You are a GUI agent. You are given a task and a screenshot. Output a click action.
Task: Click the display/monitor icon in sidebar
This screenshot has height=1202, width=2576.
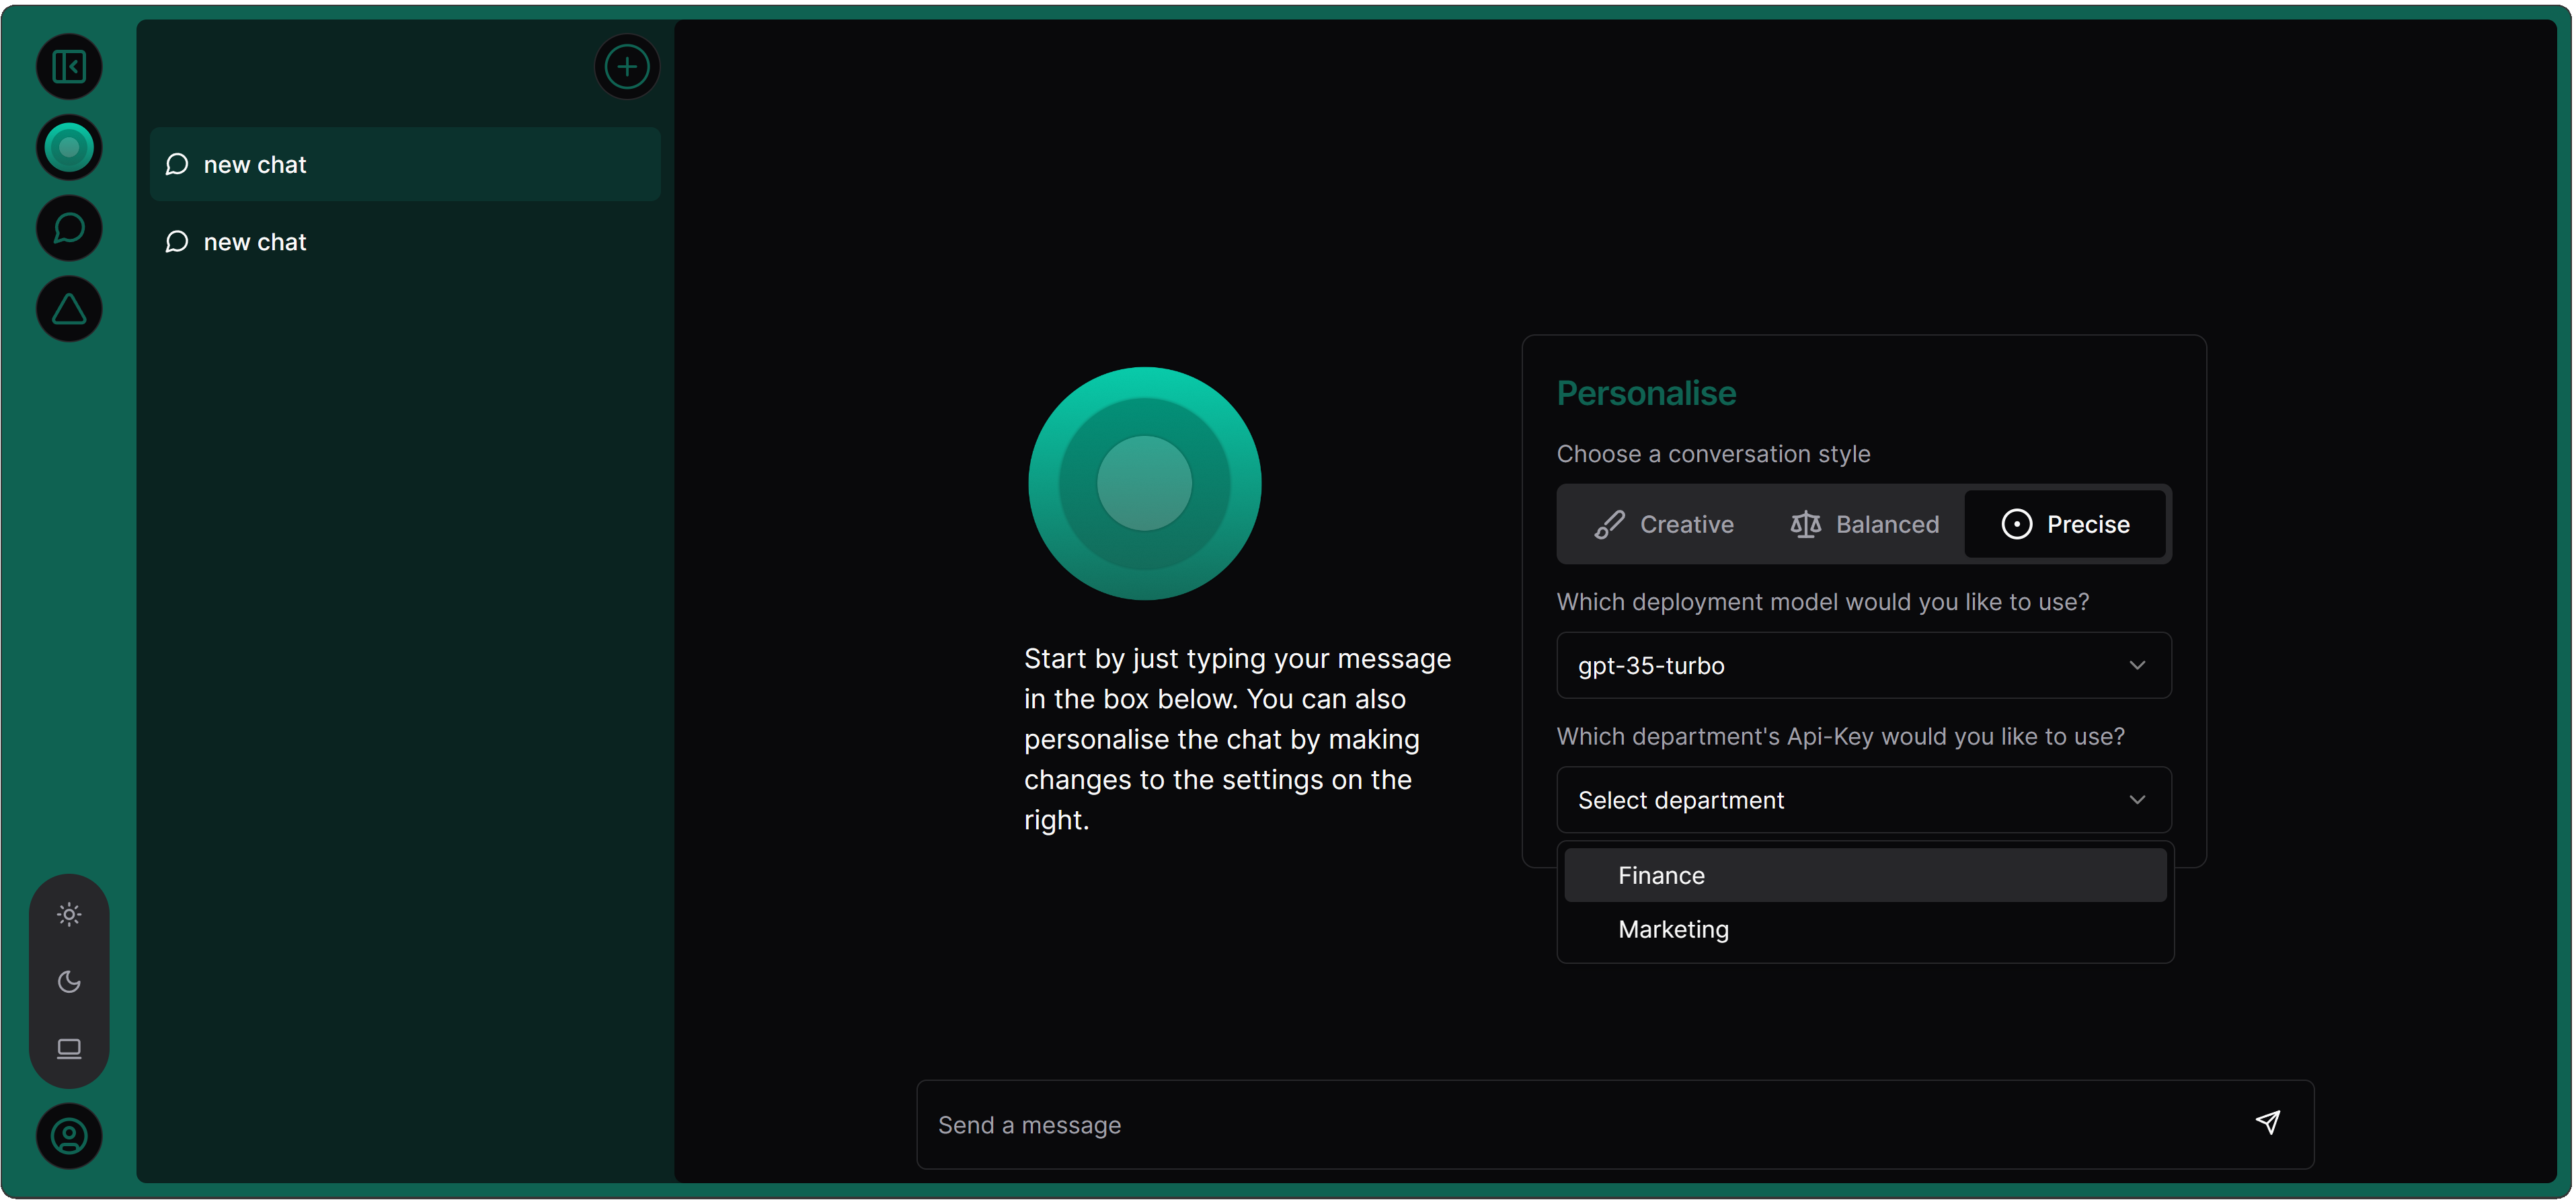(x=69, y=1046)
